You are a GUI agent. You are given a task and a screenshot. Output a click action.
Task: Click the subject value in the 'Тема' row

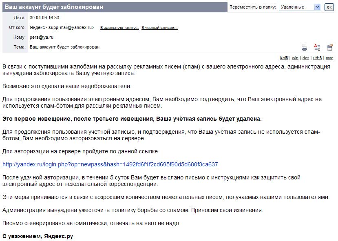click(65, 47)
